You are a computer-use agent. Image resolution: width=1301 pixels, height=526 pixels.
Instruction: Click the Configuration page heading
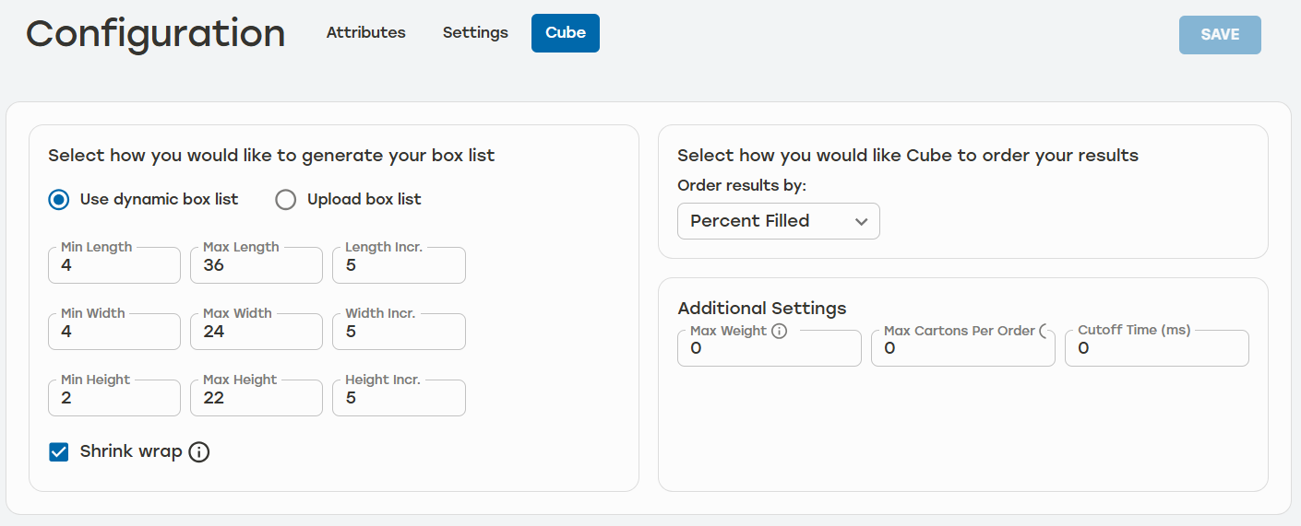click(156, 33)
